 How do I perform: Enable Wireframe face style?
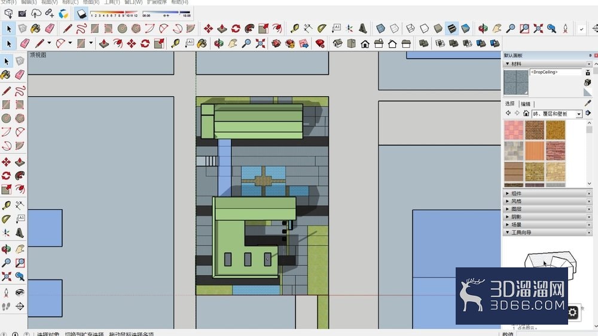point(410,29)
